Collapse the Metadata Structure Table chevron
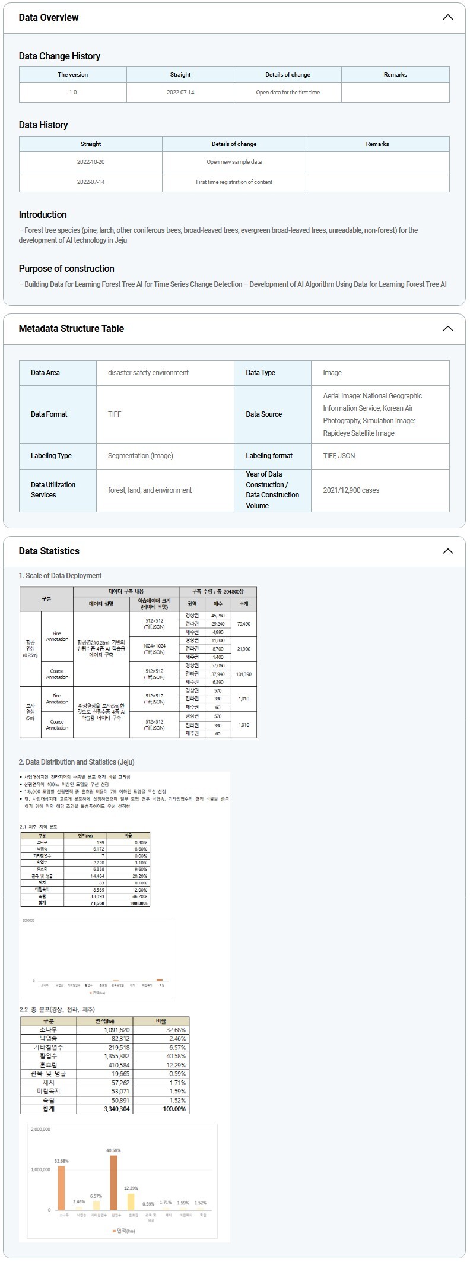470x1262 pixels. point(447,328)
